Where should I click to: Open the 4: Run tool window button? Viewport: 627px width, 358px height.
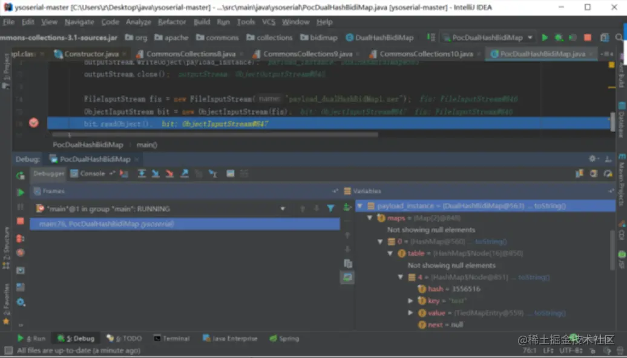click(x=31, y=339)
